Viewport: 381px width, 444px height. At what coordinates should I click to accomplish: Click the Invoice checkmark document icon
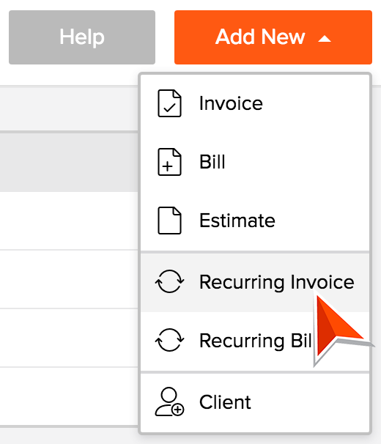pos(169,103)
